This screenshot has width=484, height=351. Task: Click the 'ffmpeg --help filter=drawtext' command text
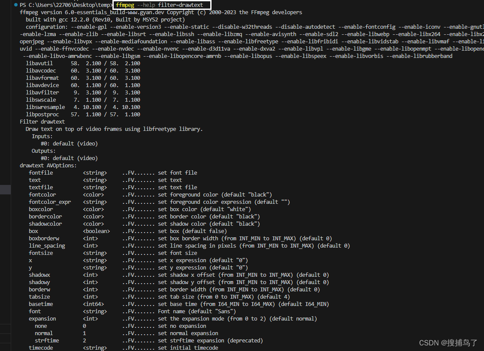159,5
